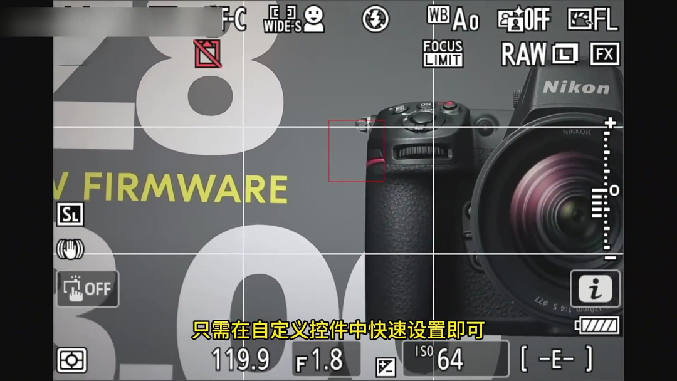Tap the SL silent release mode icon
Screen dimensions: 677x381
point(70,214)
